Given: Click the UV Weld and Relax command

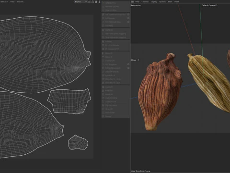Looking at the screenshot, I should pos(115,22).
